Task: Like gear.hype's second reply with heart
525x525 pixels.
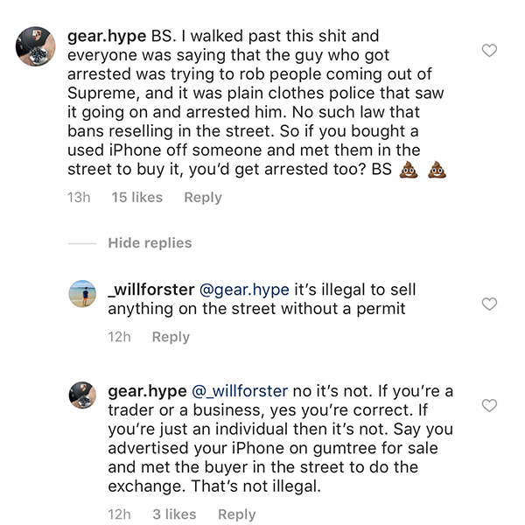Action: [x=490, y=405]
